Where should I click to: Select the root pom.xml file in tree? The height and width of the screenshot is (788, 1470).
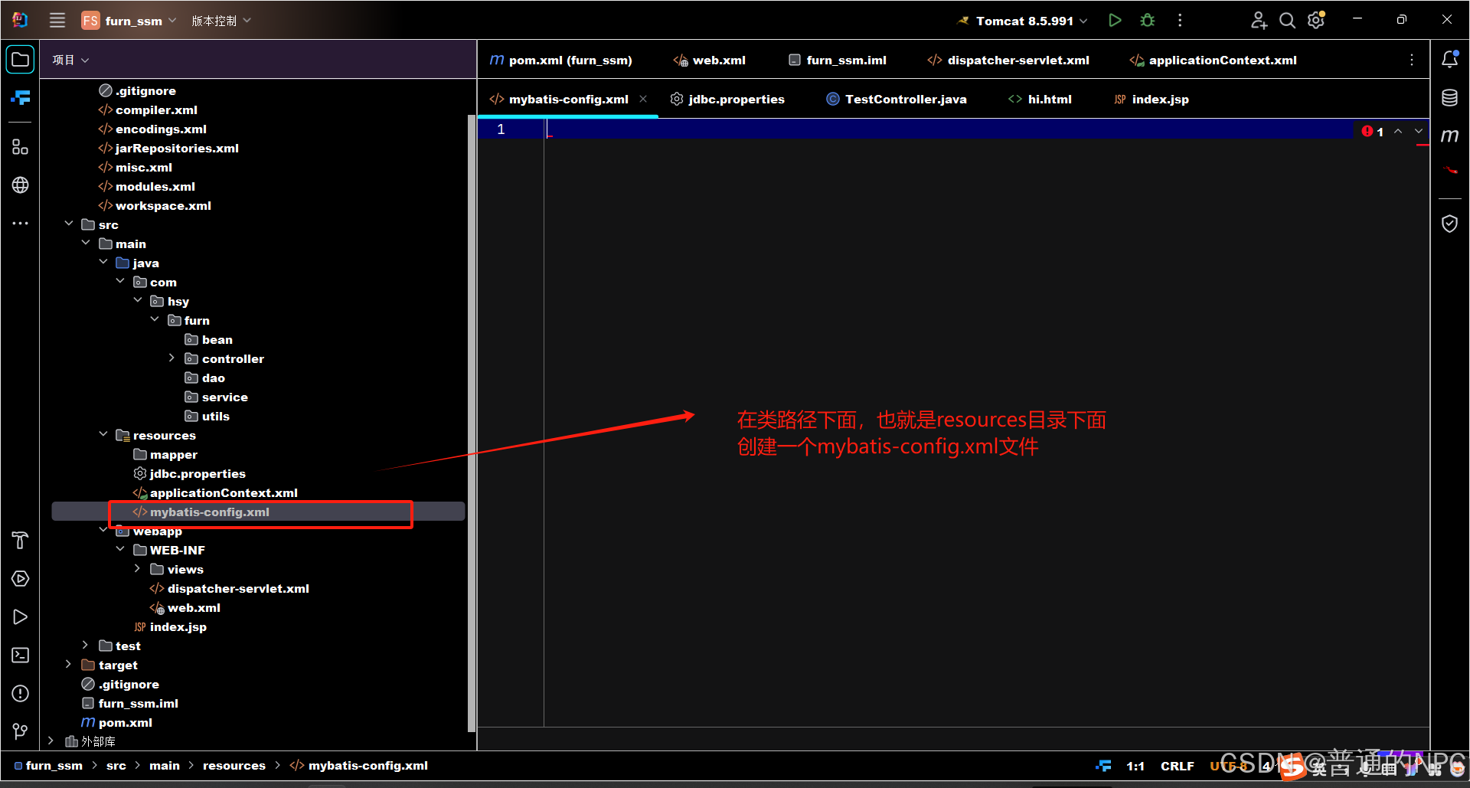(126, 722)
